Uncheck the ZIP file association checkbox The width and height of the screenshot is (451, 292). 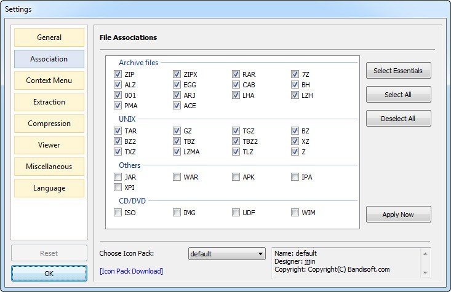point(118,74)
